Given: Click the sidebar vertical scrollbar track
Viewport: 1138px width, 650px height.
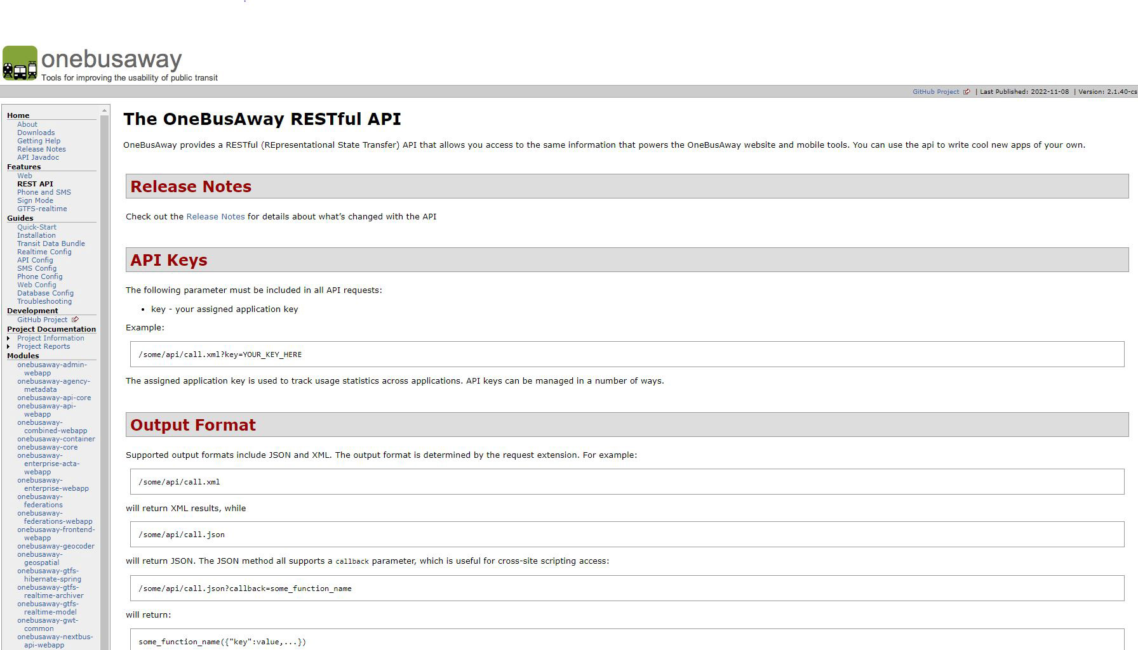Looking at the screenshot, I should coord(105,382).
